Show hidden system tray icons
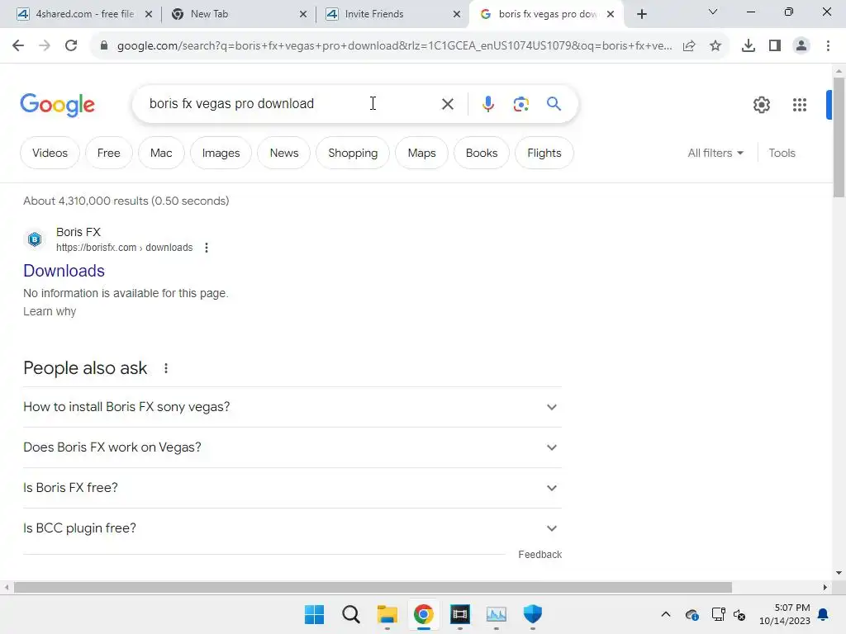Screen dimensions: 846x634 [x=666, y=614]
